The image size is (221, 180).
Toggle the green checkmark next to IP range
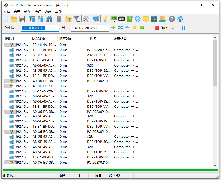142,28
